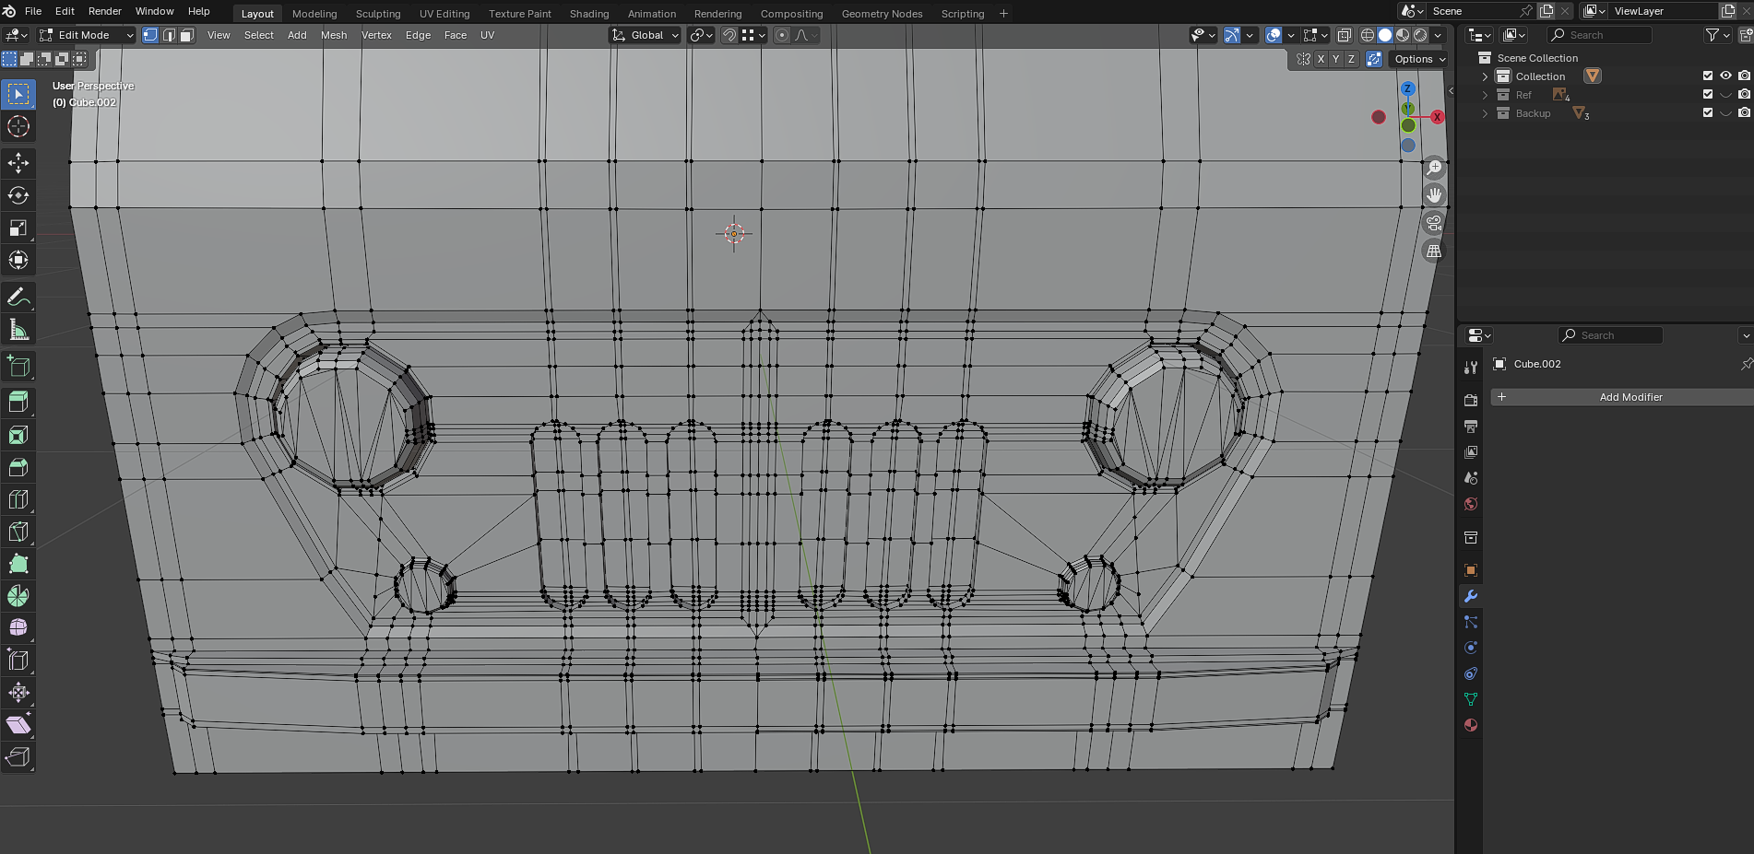Image resolution: width=1754 pixels, height=854 pixels.
Task: Click the zoom viewport gizmo button
Action: click(x=1434, y=168)
